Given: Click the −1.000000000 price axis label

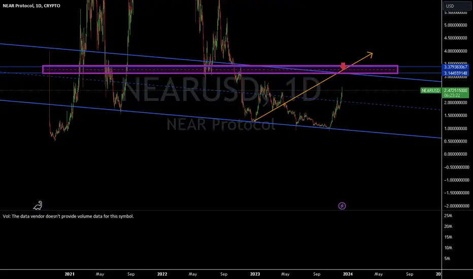Looking at the screenshot, I should pos(457,180).
